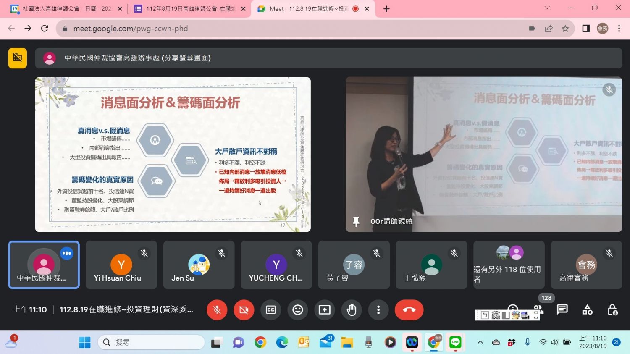Click the muted mic icon on lecturer video
The width and height of the screenshot is (630, 354).
[x=609, y=89]
